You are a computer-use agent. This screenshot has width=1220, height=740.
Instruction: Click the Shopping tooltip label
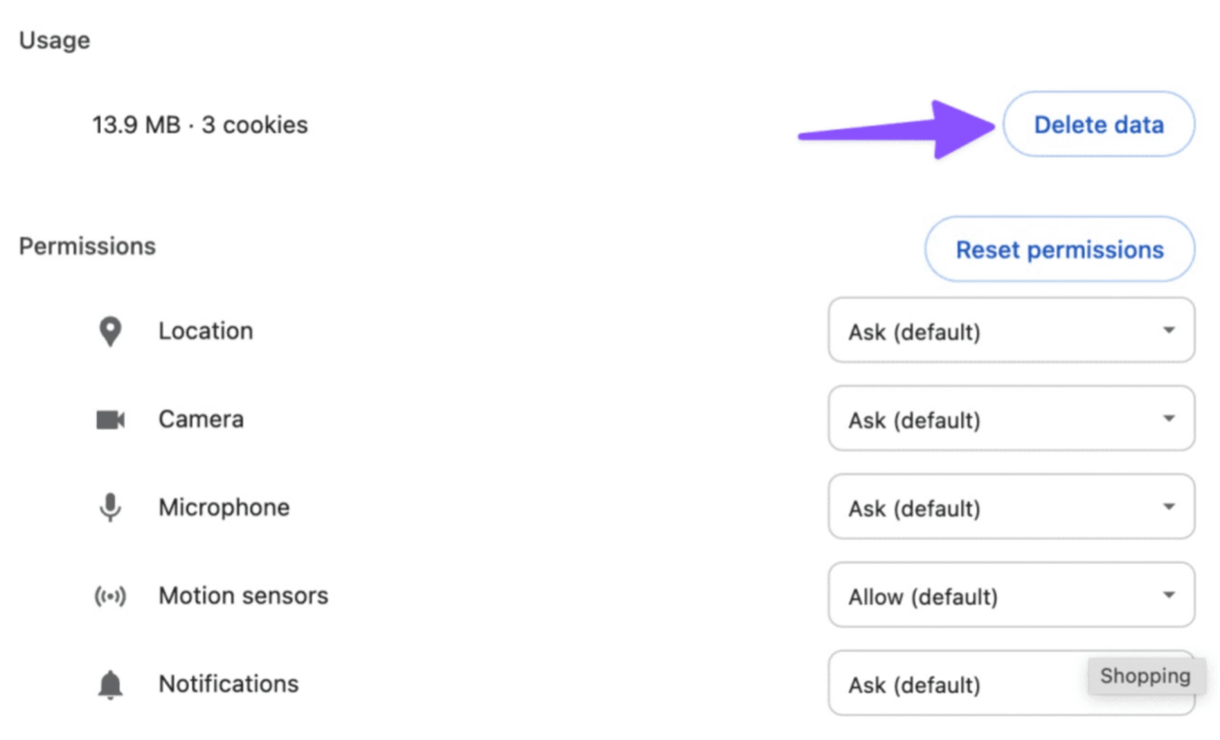[1145, 676]
